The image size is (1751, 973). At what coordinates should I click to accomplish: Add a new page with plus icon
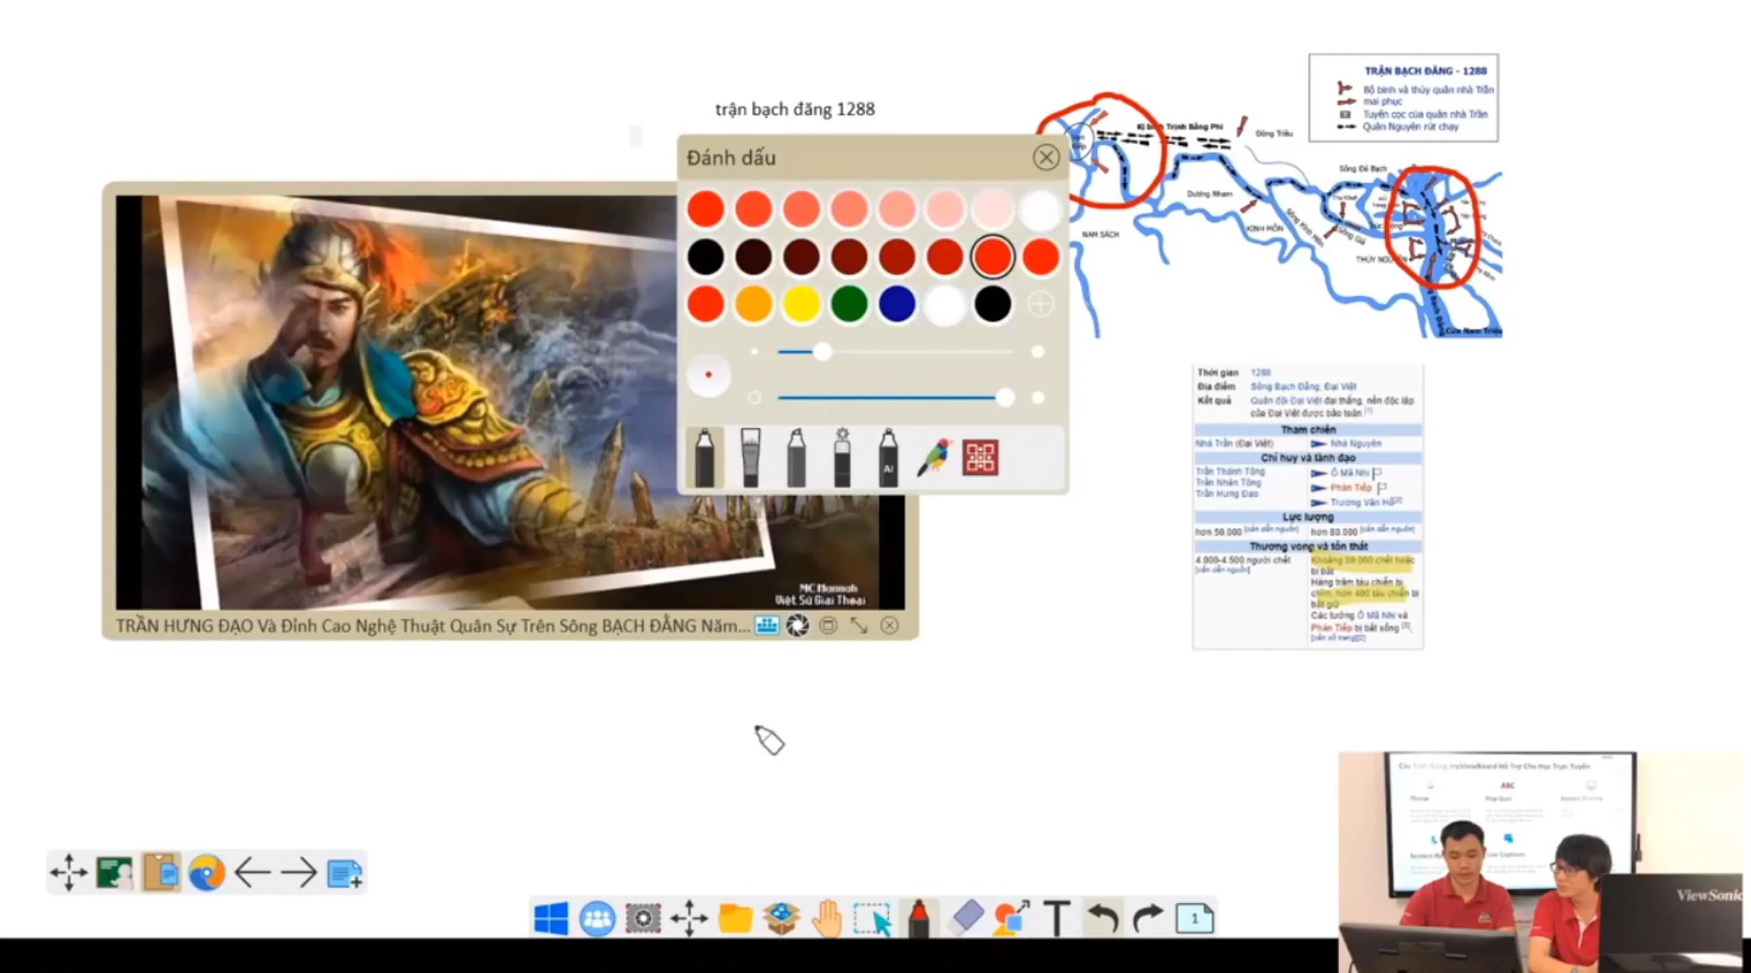(345, 872)
